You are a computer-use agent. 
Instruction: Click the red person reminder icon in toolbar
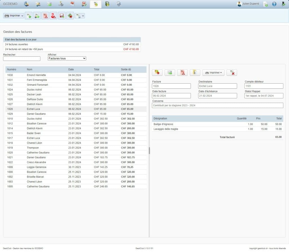(x=53, y=16)
